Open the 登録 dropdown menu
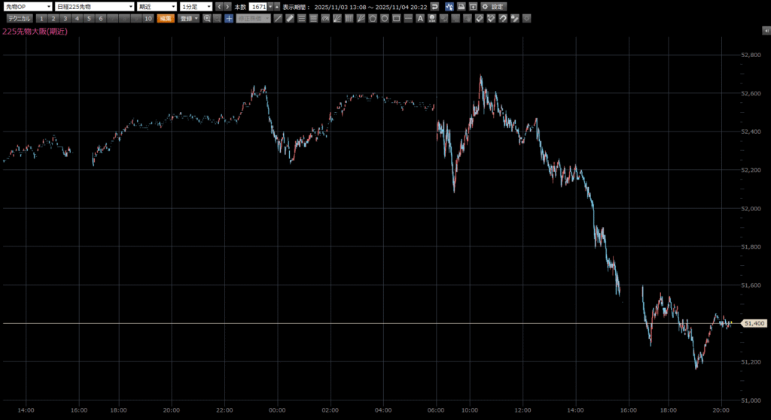 pos(188,18)
